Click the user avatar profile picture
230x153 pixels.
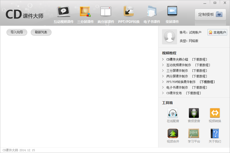tap(169, 37)
